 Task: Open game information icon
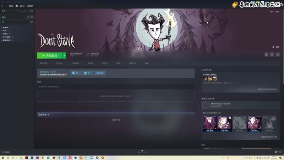point(272,55)
